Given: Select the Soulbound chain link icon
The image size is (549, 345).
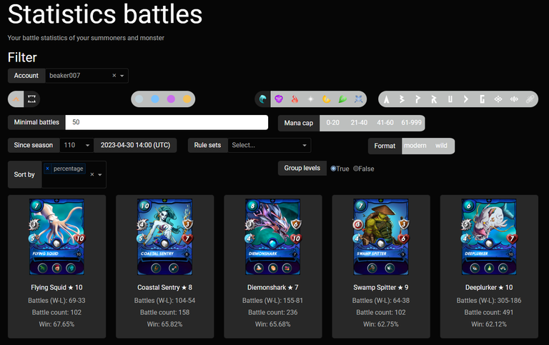Looking at the screenshot, I should [x=530, y=99].
